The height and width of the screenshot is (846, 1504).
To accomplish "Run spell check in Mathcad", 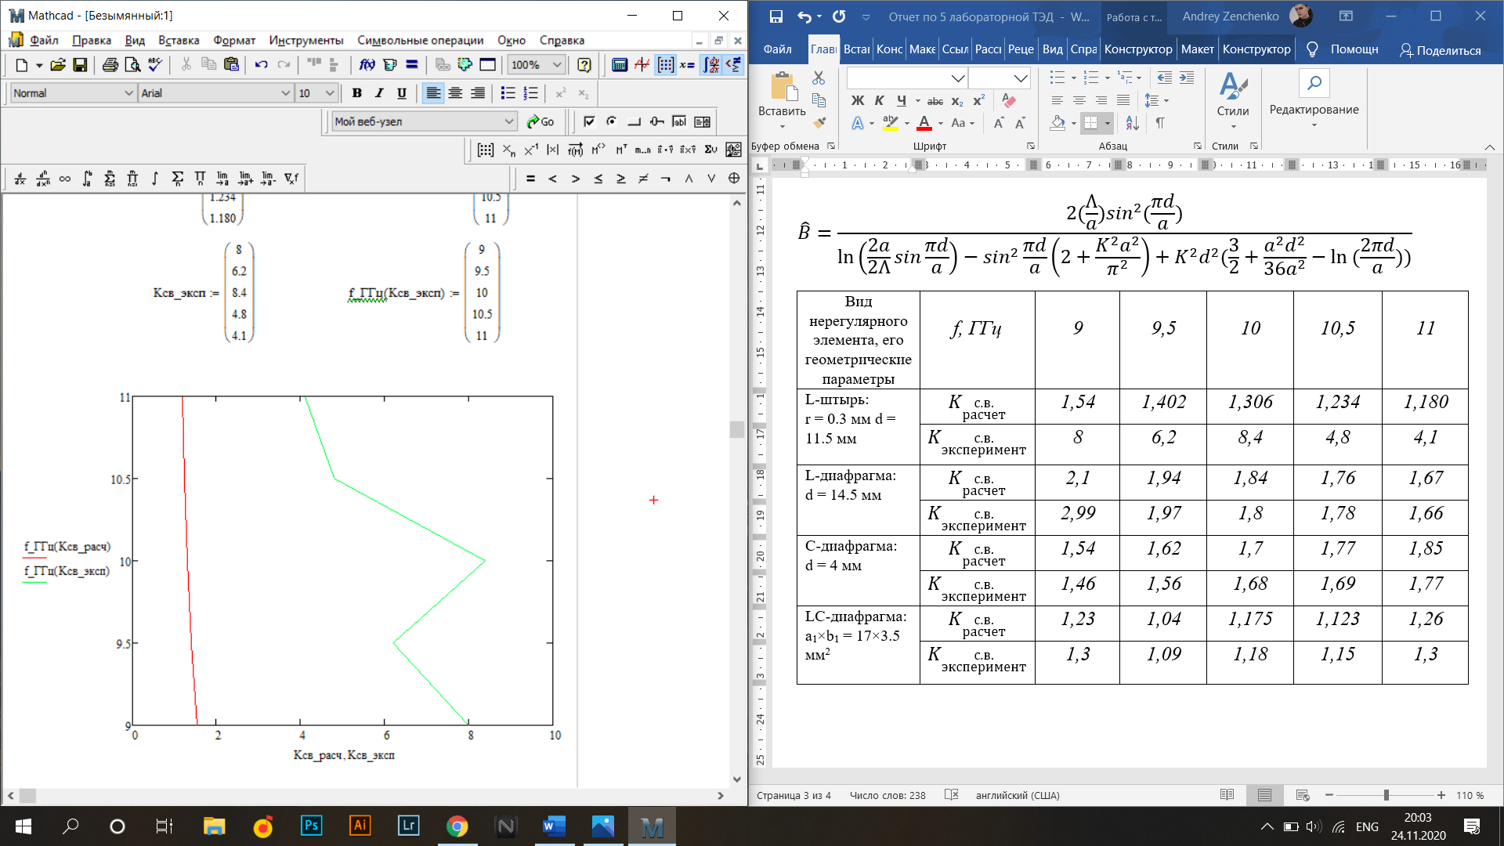I will pos(155,65).
